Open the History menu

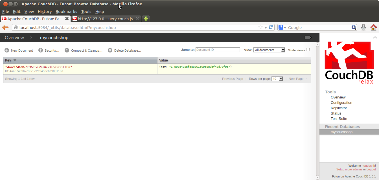(x=45, y=12)
